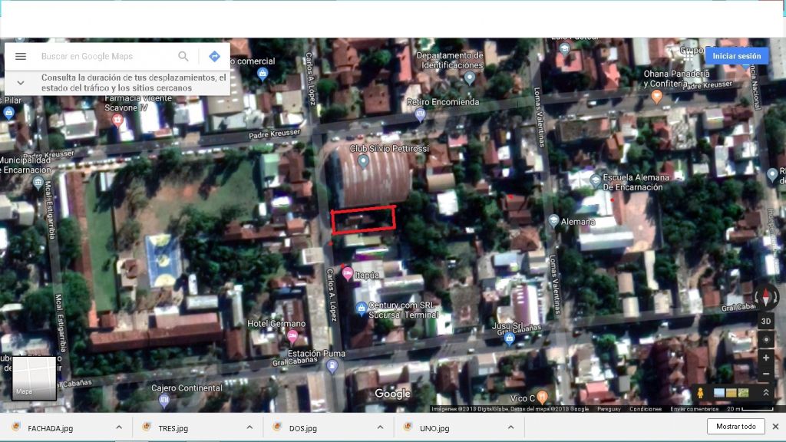Click the Paraguay footer link
Image resolution: width=786 pixels, height=442 pixels.
click(609, 409)
